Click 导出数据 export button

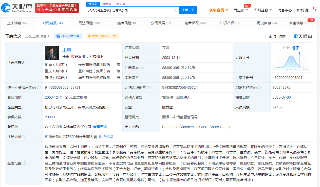click(277, 36)
